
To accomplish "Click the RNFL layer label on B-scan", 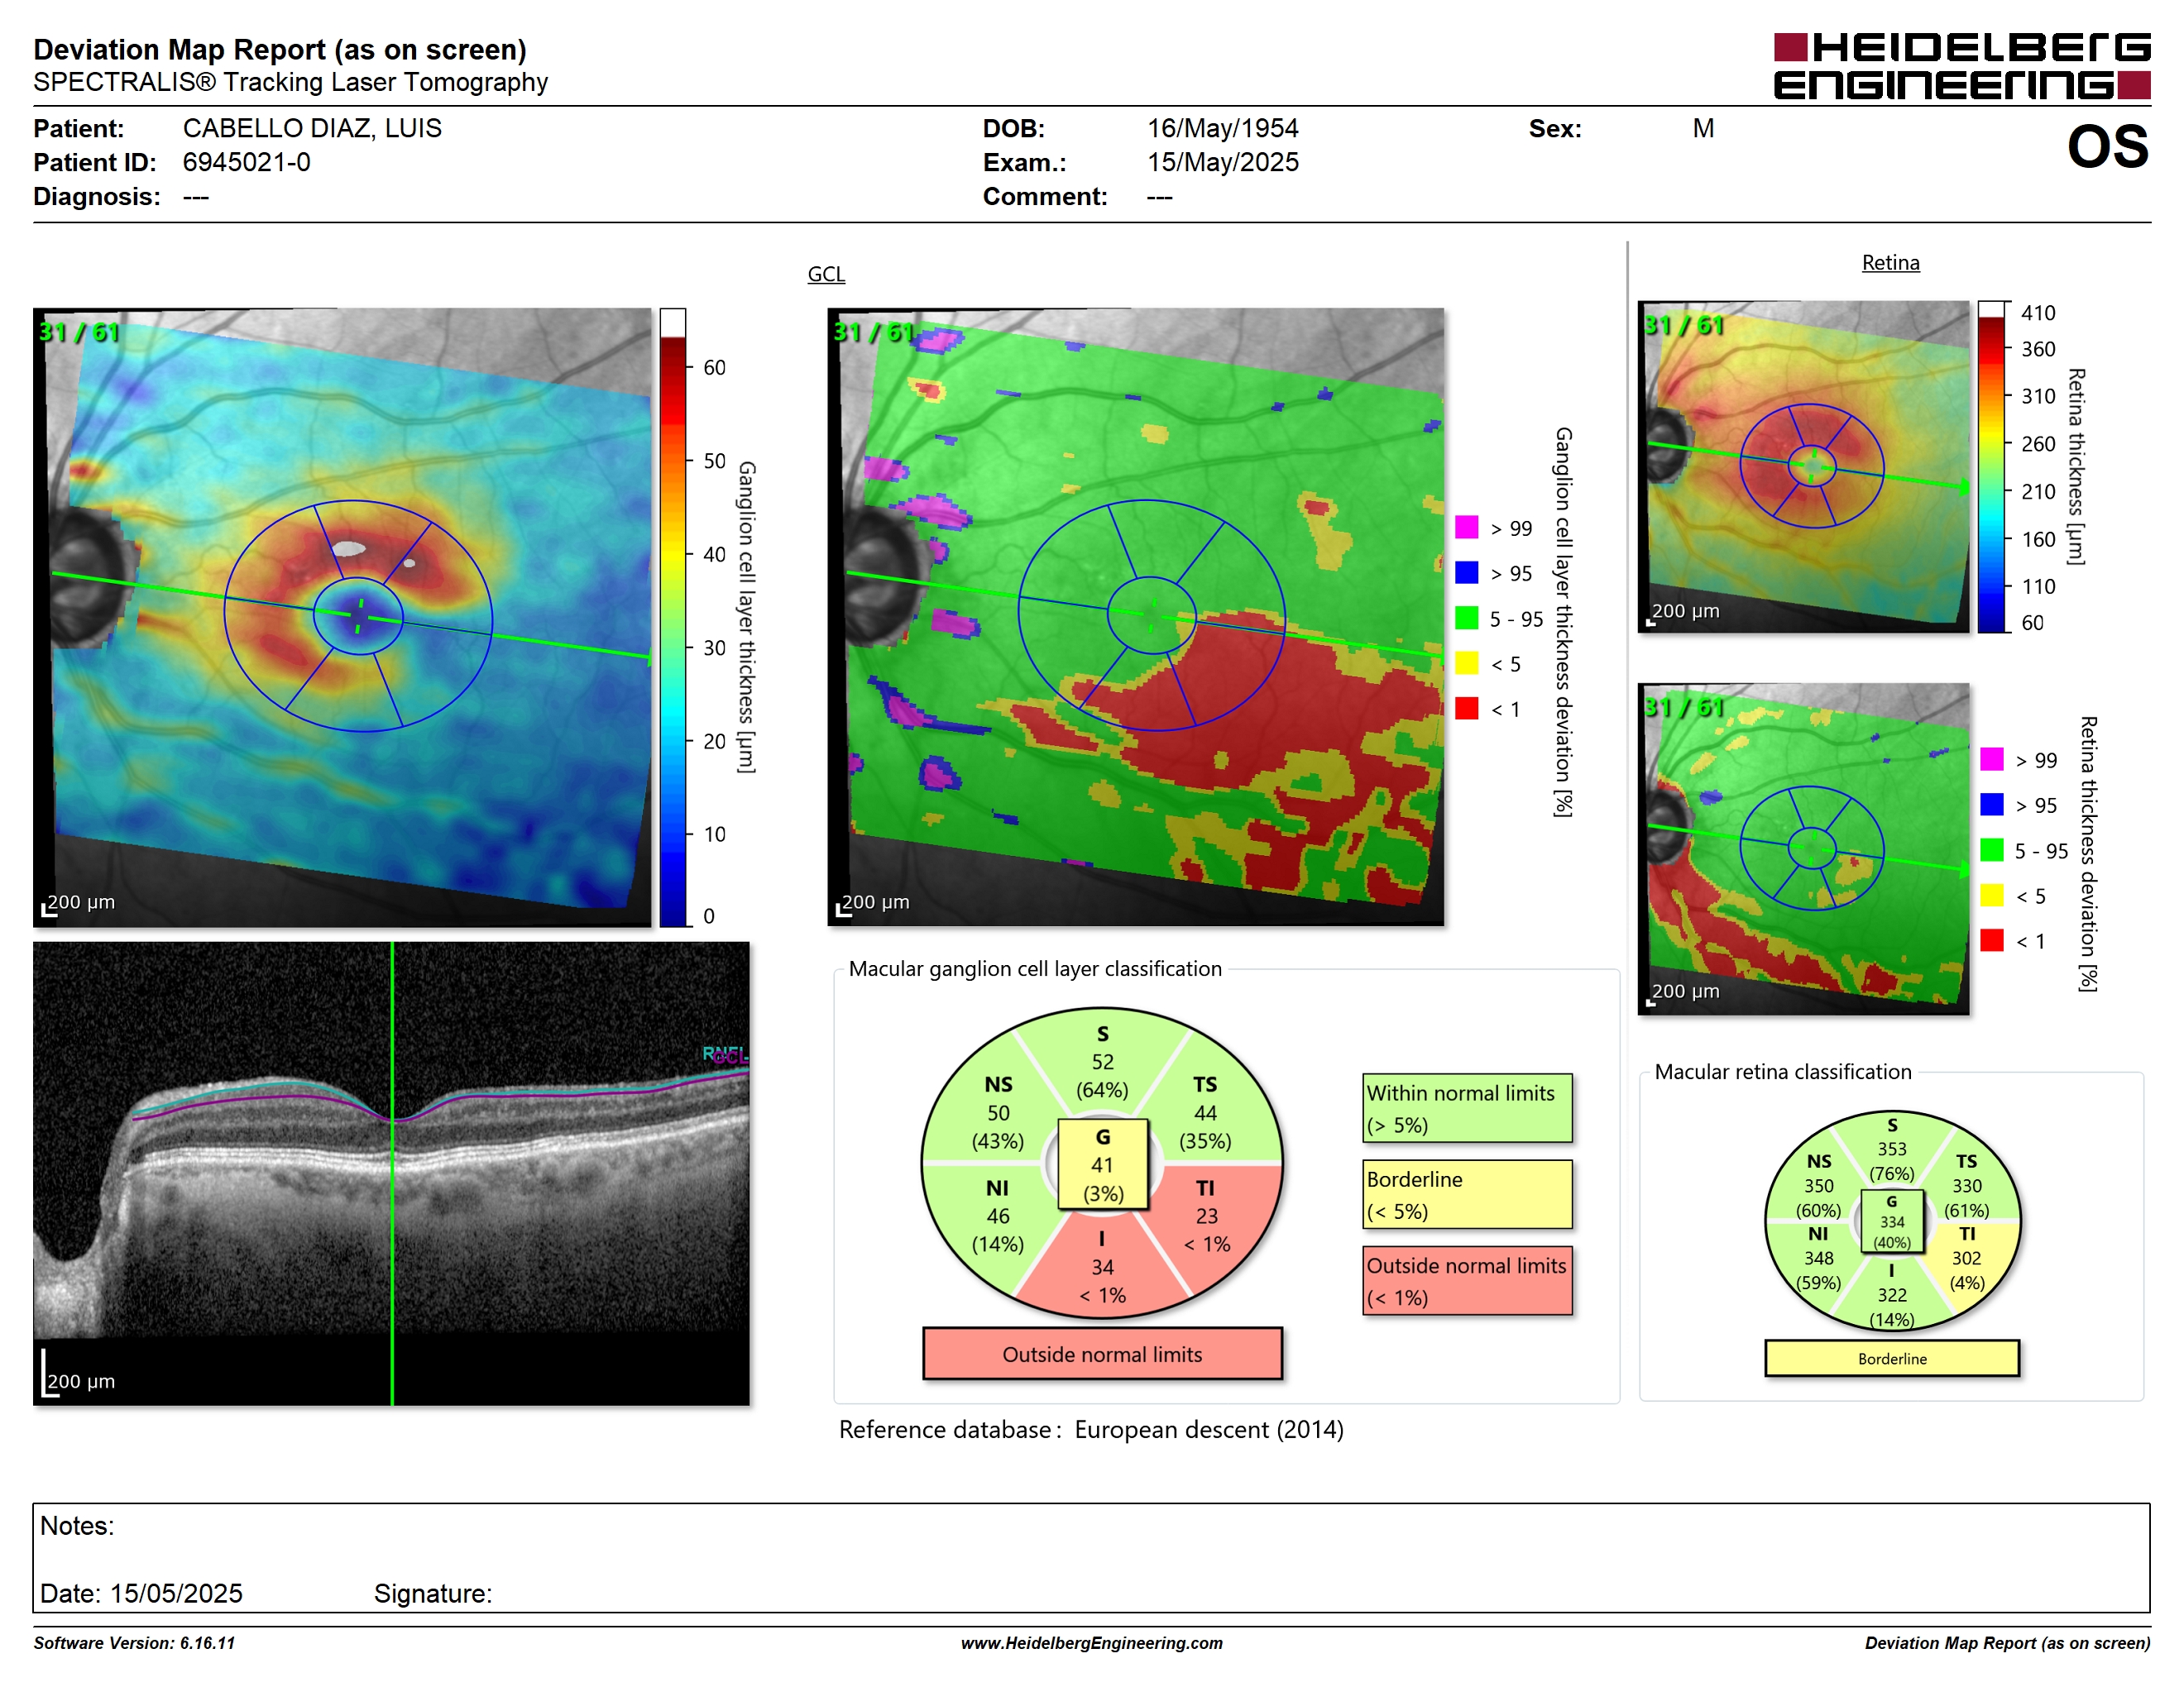I will (722, 1054).
